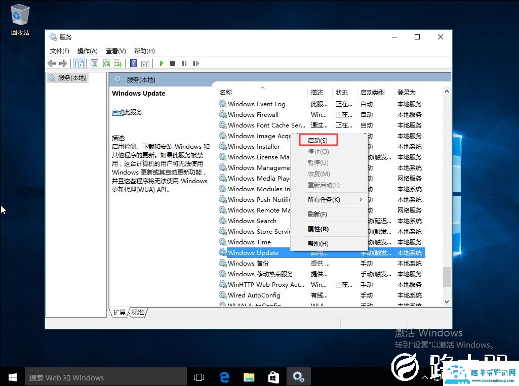Select the Windows Store Service row
Screen dimensions: 519x386
click(254, 231)
